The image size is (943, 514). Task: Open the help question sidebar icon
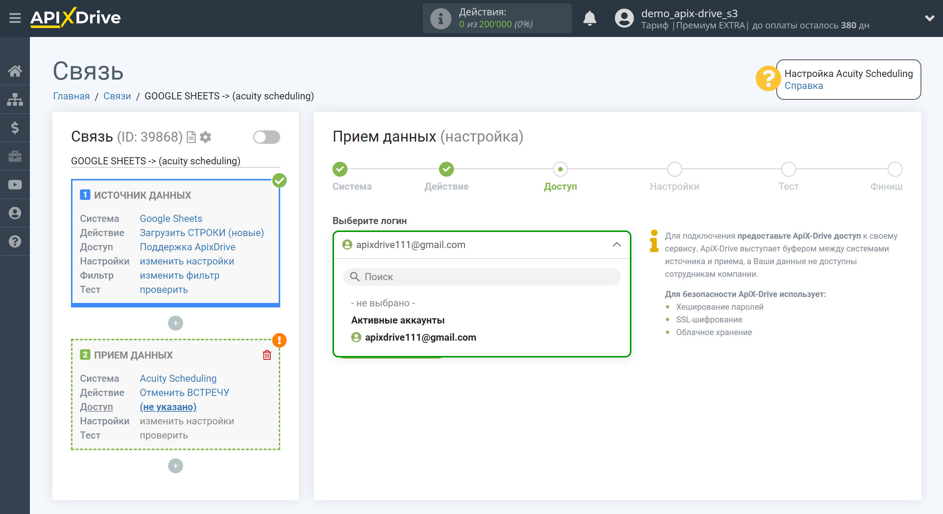tap(15, 241)
